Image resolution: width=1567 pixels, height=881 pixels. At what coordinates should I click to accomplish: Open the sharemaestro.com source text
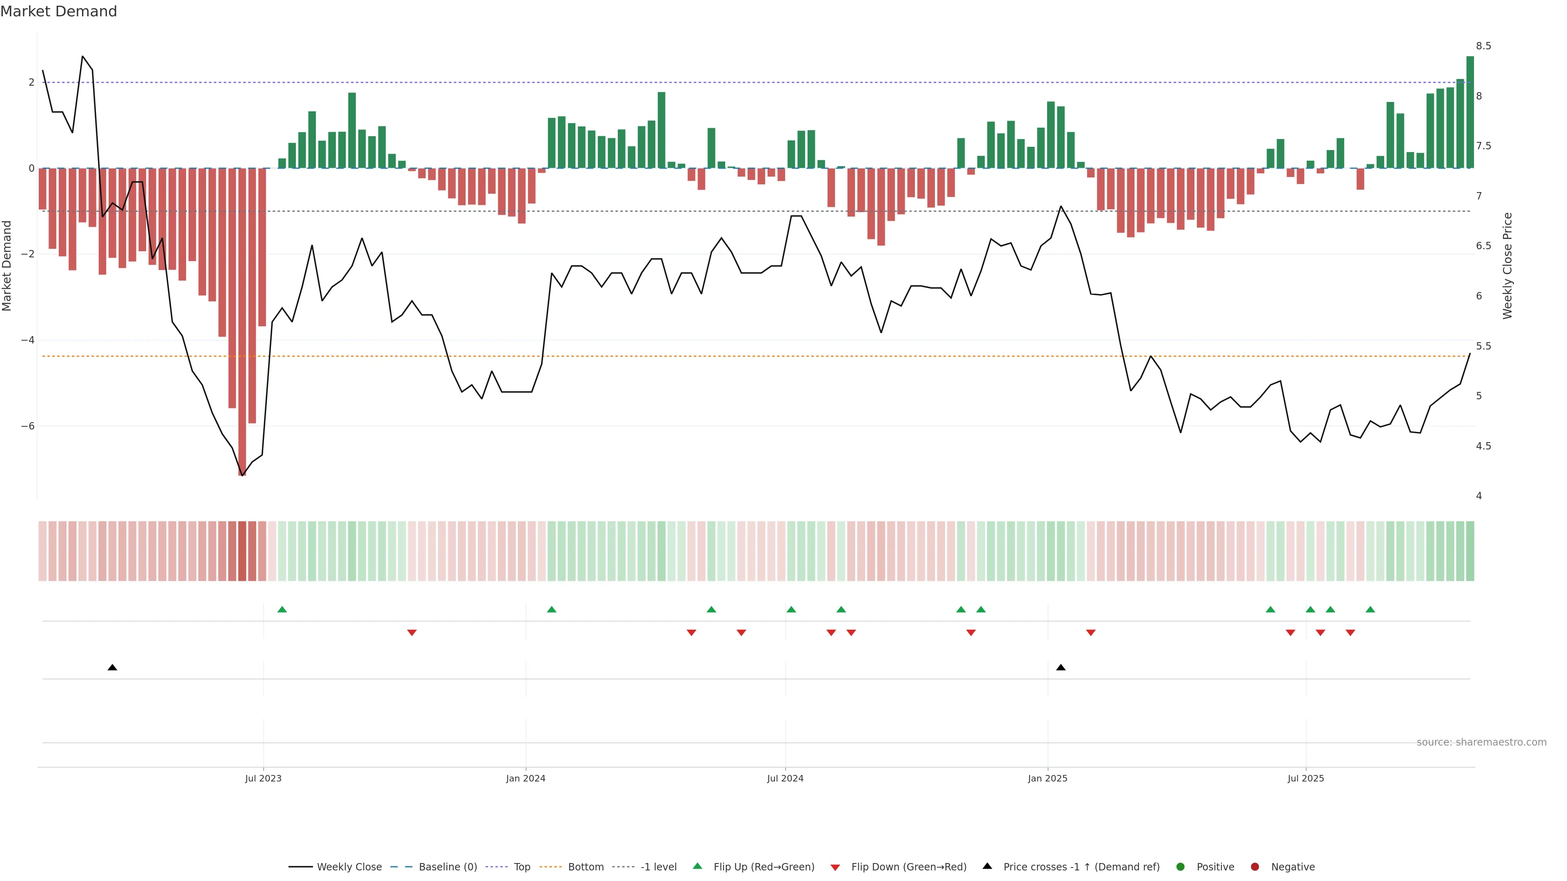(1481, 742)
